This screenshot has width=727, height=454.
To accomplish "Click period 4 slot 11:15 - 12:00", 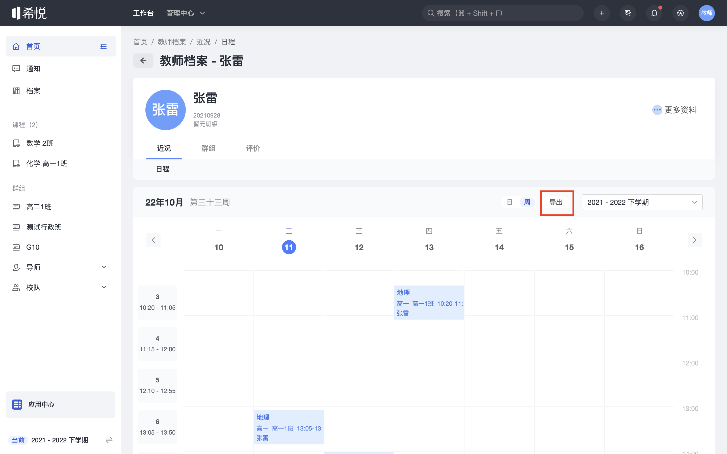I will pyautogui.click(x=158, y=344).
